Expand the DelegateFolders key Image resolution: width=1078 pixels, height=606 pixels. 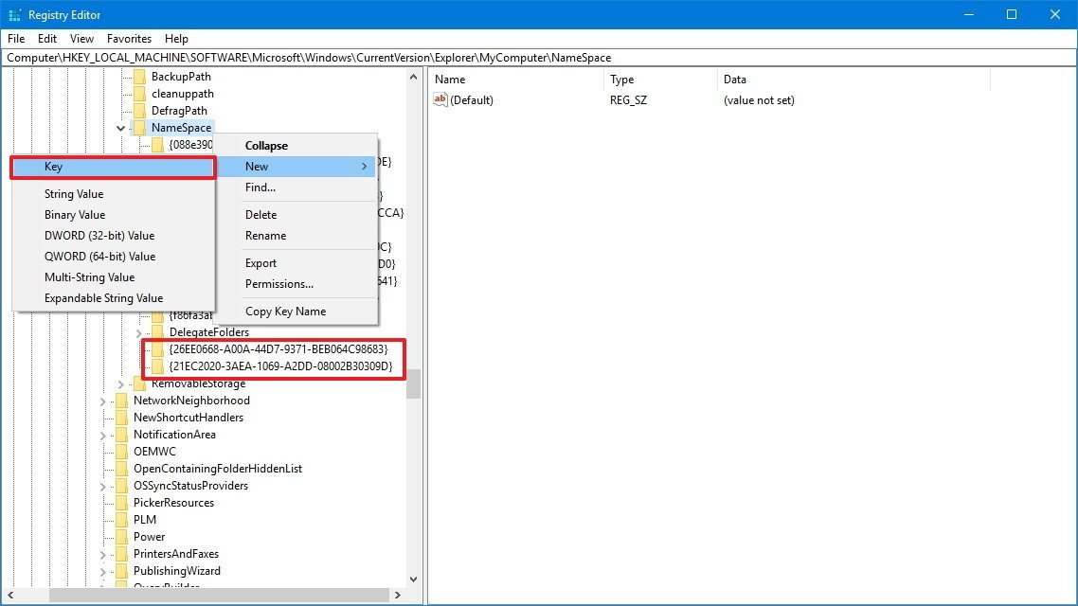[139, 332]
